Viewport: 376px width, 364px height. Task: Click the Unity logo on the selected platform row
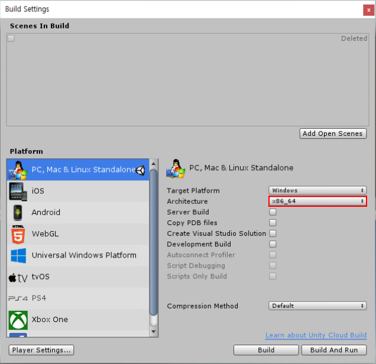(x=141, y=170)
